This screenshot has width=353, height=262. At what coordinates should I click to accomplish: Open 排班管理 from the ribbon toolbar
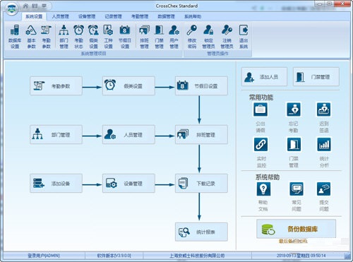tap(144, 37)
